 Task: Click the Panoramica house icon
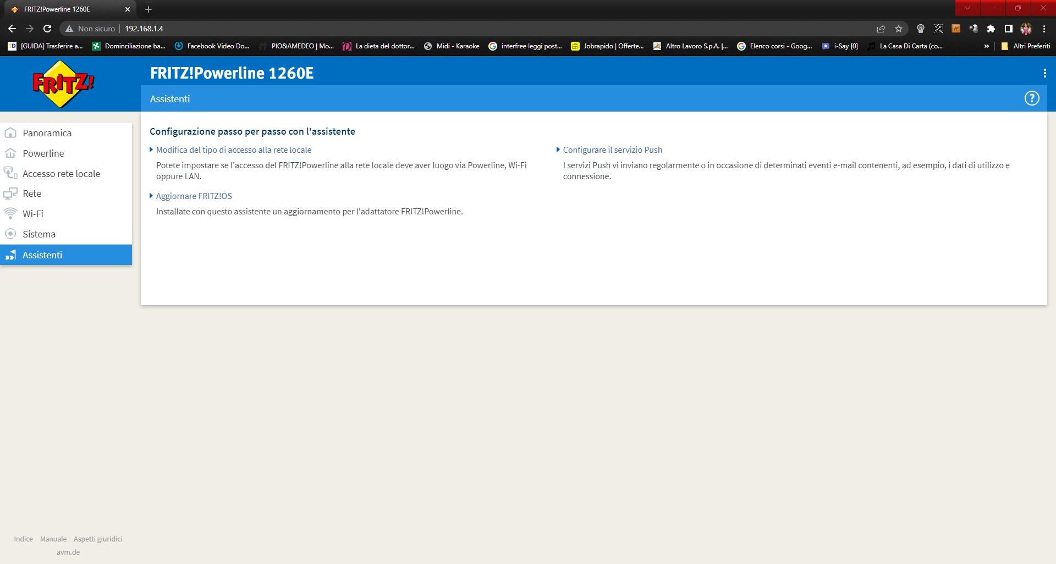tap(10, 132)
